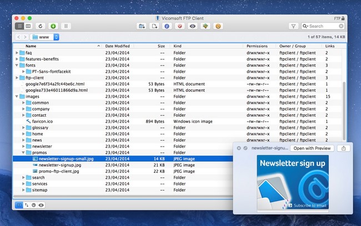Close the Quick Look preview panel

pos(239,148)
